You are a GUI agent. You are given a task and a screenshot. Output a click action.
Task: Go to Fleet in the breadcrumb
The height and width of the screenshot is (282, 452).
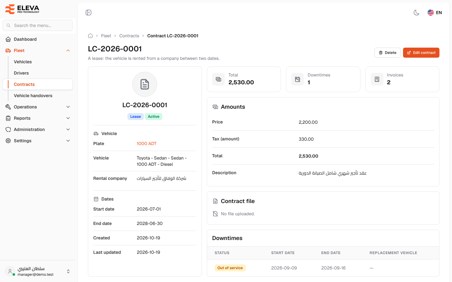(x=106, y=36)
